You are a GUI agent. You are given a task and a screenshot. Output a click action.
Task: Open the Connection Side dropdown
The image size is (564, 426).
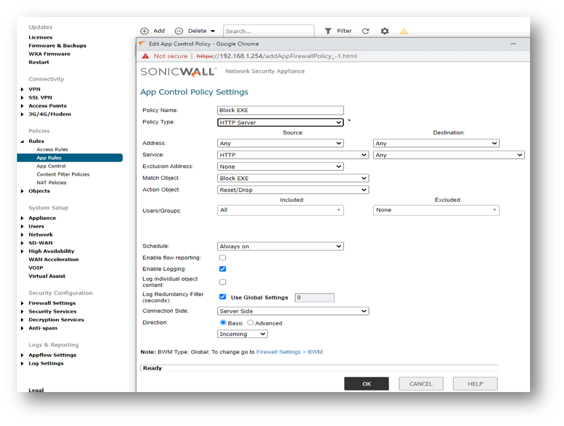293,311
